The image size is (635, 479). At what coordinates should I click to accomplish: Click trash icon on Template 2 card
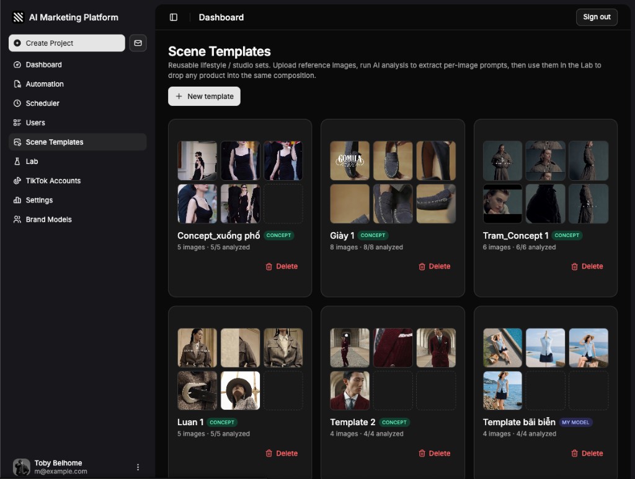tap(422, 453)
